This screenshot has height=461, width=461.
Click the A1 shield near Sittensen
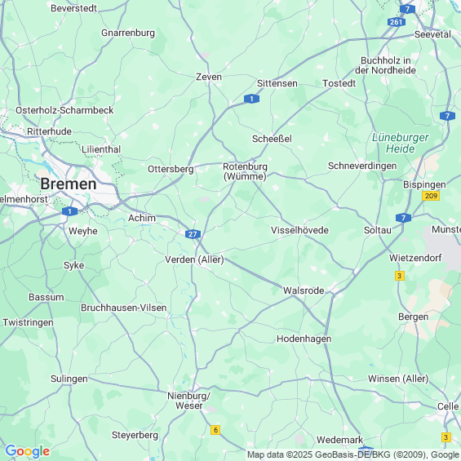(251, 99)
